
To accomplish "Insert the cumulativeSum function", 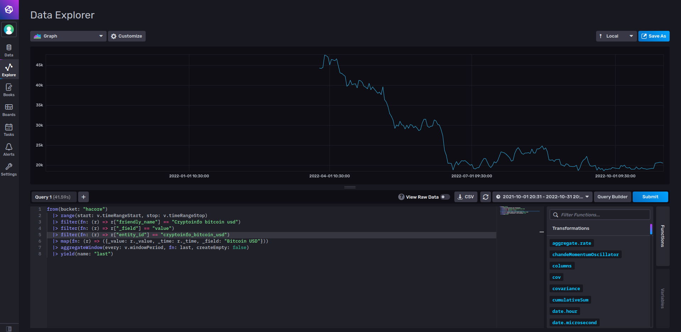I will (570, 300).
